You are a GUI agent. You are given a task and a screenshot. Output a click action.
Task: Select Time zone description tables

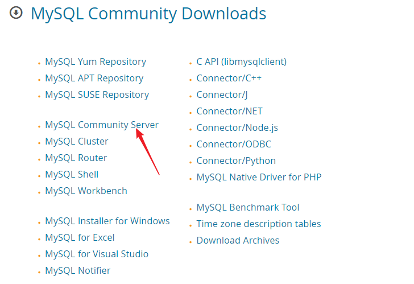[x=259, y=224]
